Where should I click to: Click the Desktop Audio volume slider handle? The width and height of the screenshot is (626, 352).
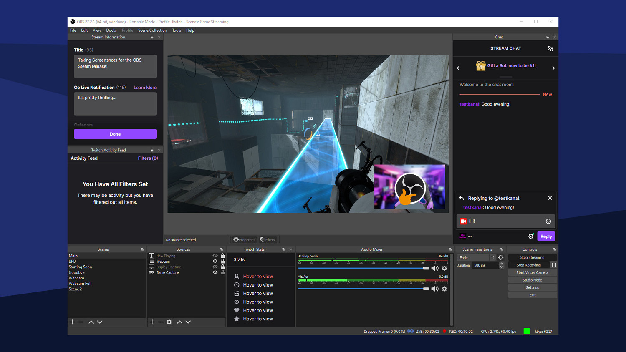[x=426, y=268]
